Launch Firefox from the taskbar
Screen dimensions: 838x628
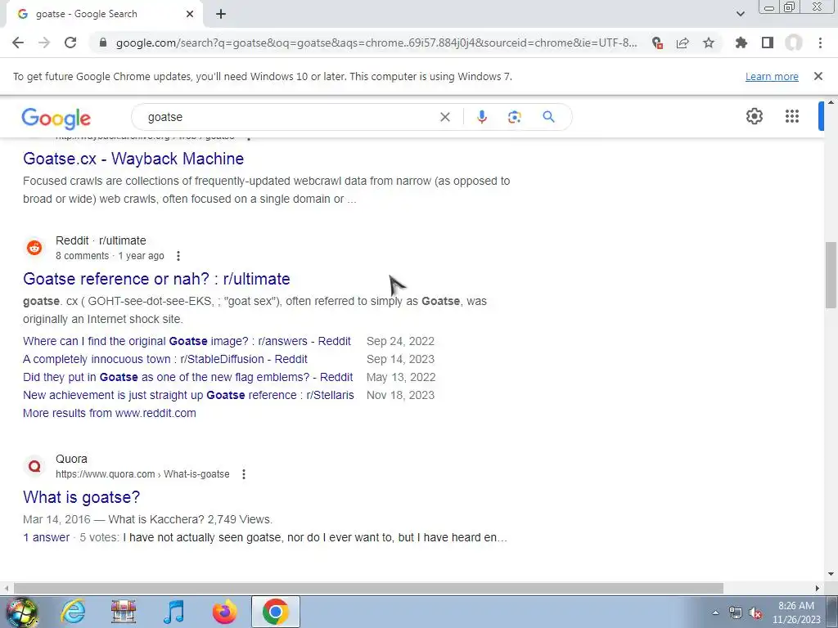click(x=224, y=612)
